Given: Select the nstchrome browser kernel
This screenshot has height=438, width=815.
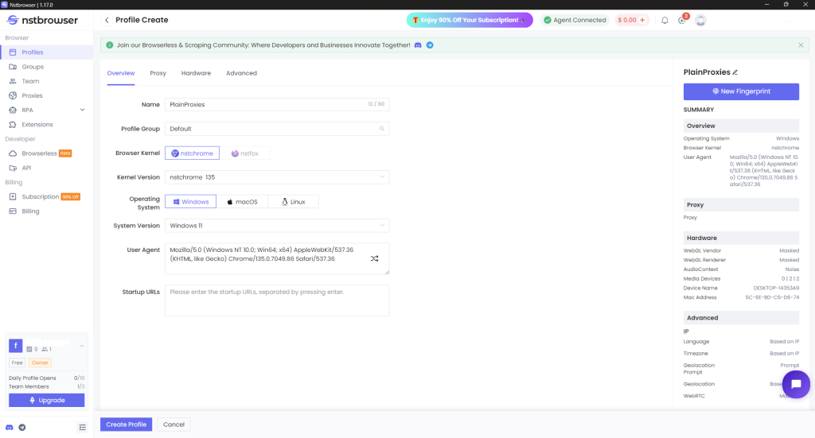Looking at the screenshot, I should 193,153.
